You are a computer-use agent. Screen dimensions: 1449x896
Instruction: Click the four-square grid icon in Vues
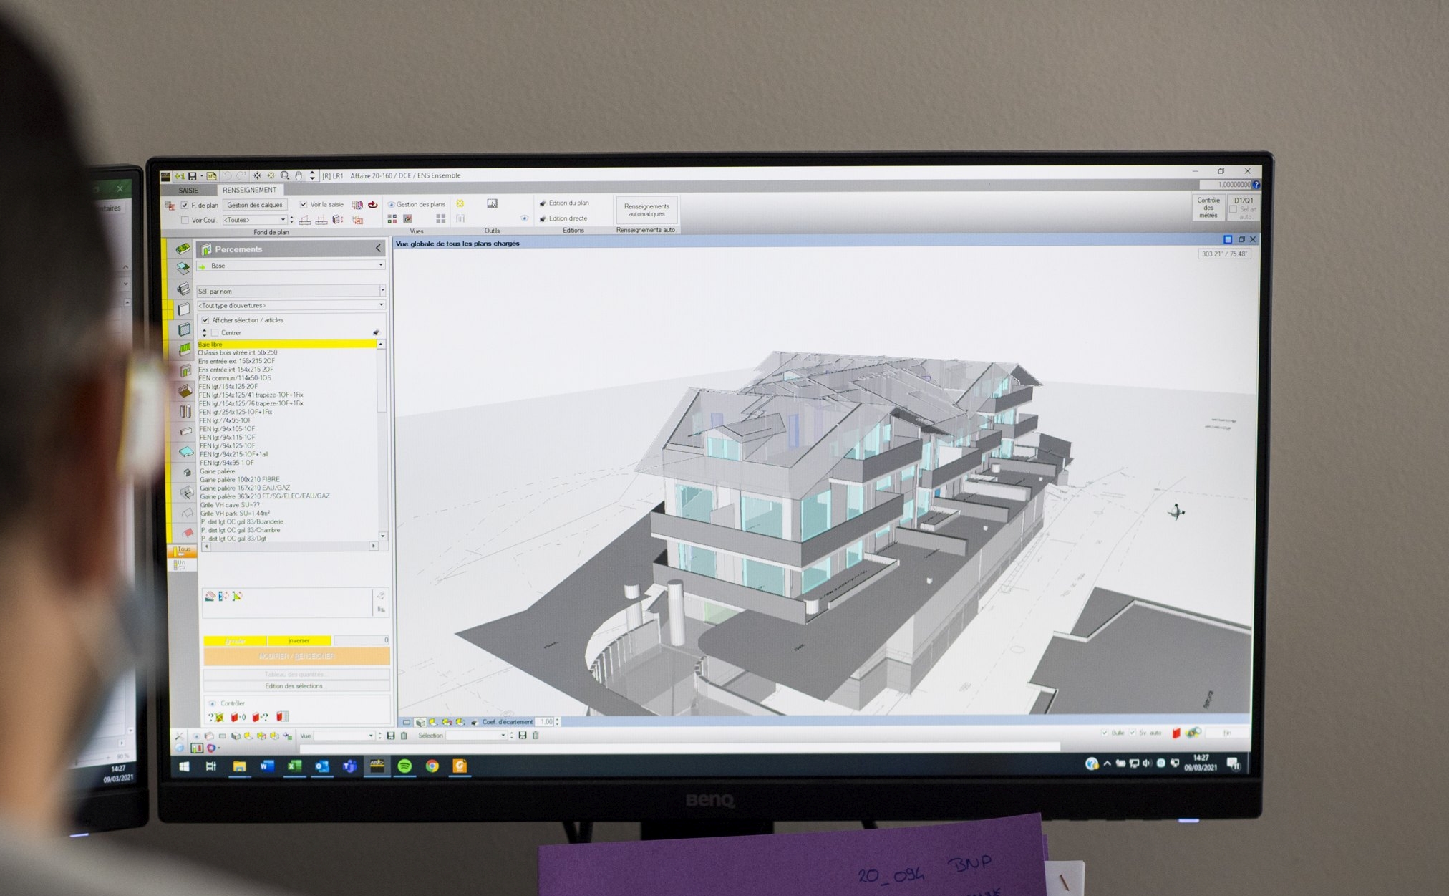click(441, 218)
